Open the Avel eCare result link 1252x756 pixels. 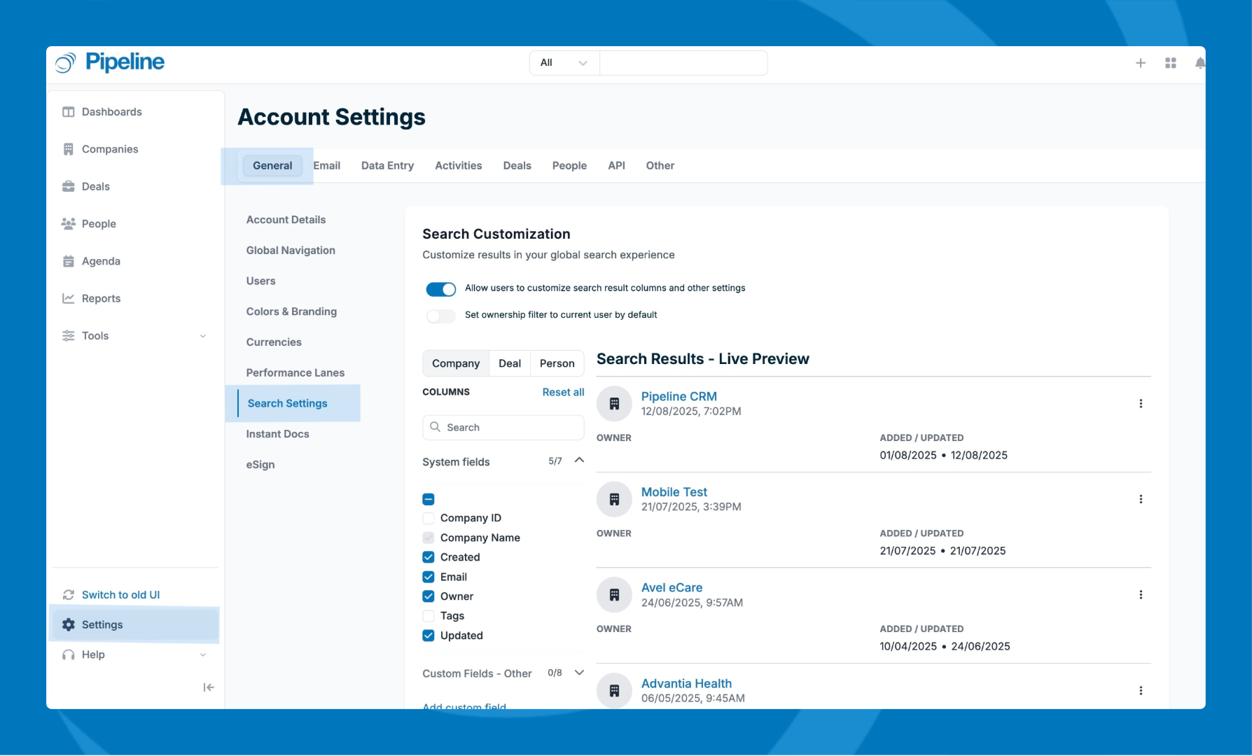pos(672,588)
